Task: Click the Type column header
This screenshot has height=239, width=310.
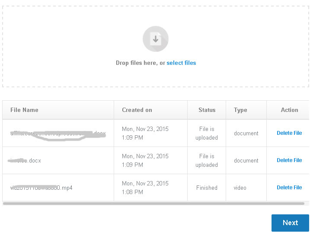Action: (x=240, y=110)
